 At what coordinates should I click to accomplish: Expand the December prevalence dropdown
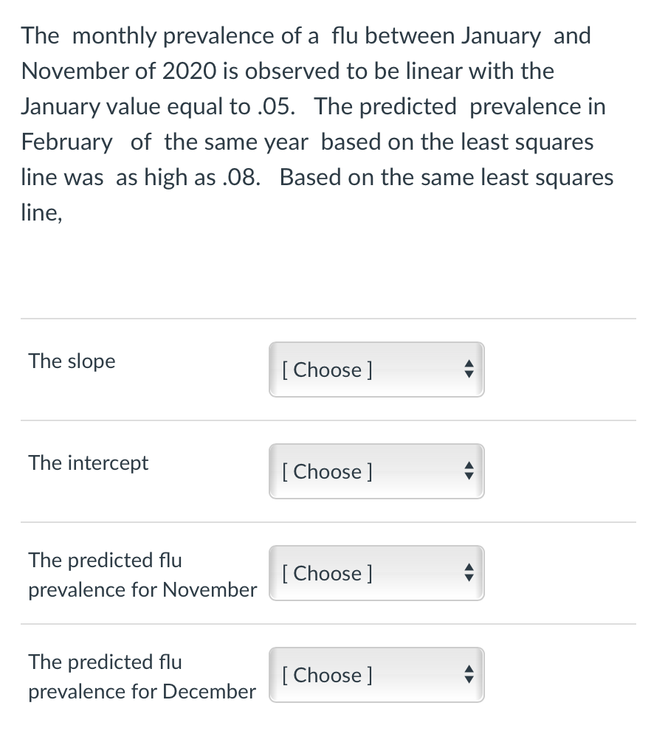376,675
